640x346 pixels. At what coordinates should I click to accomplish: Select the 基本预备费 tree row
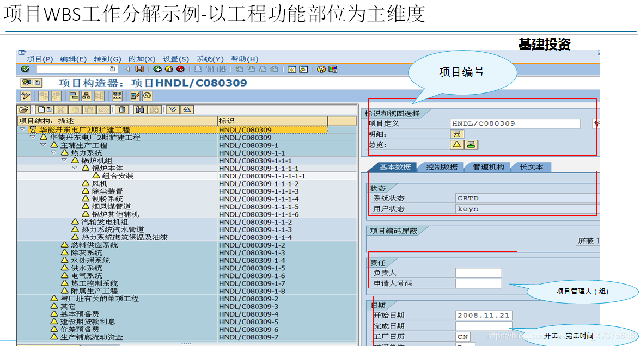186,314
